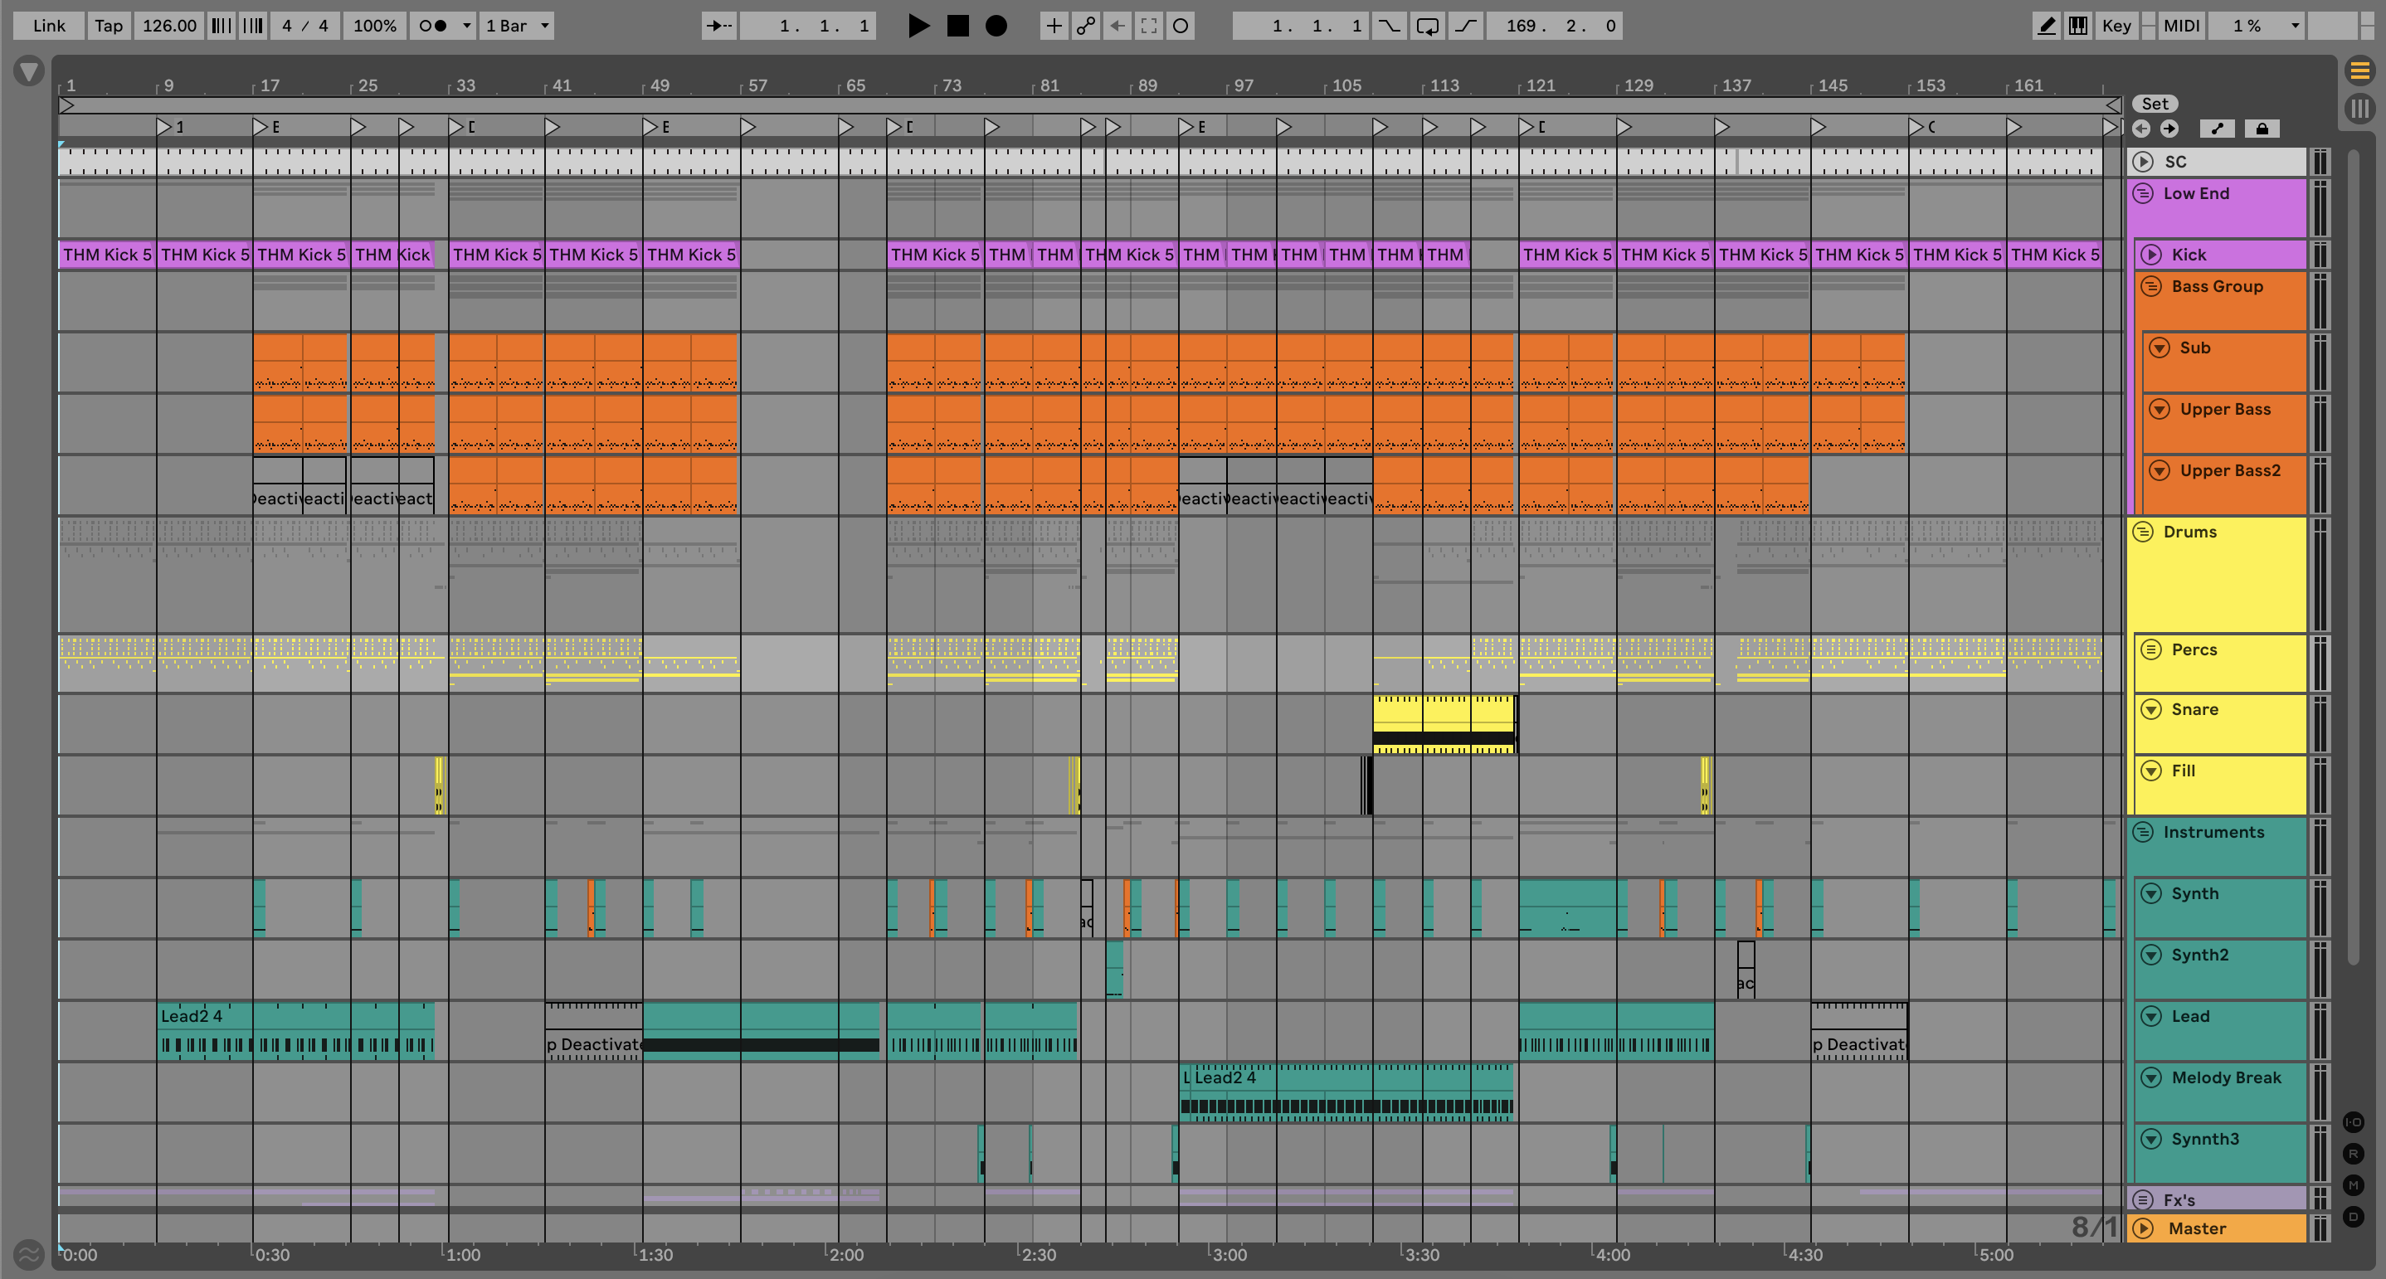
Task: Open Key map mode
Action: 2116,26
